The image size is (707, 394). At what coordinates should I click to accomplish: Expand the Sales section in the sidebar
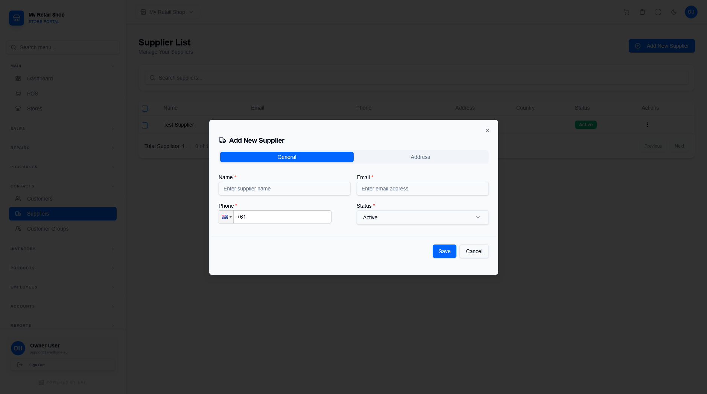[x=62, y=128]
